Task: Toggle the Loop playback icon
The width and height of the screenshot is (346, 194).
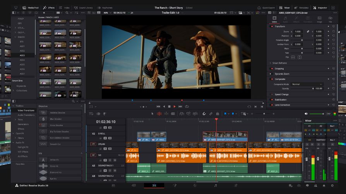Action: click(187, 106)
